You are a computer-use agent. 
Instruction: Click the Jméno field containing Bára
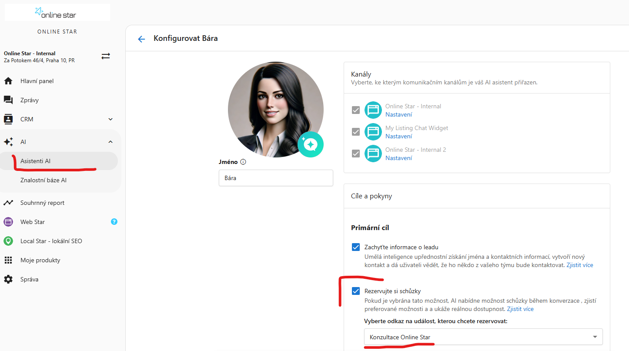pos(276,178)
